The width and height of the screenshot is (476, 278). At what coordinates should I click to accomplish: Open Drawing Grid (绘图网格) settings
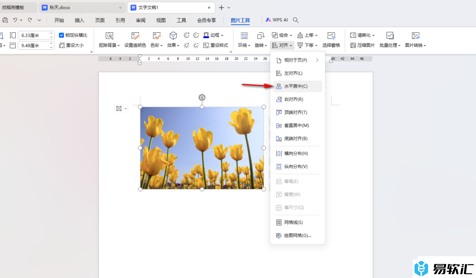click(x=297, y=236)
